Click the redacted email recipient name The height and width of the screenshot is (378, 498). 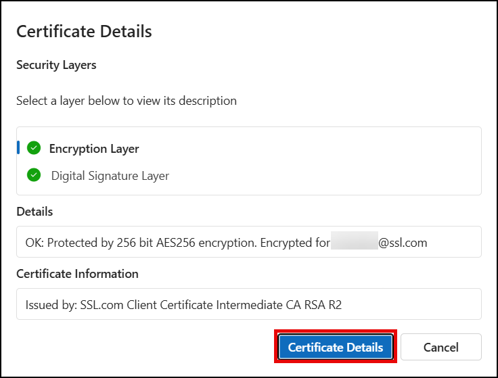pyautogui.click(x=354, y=242)
